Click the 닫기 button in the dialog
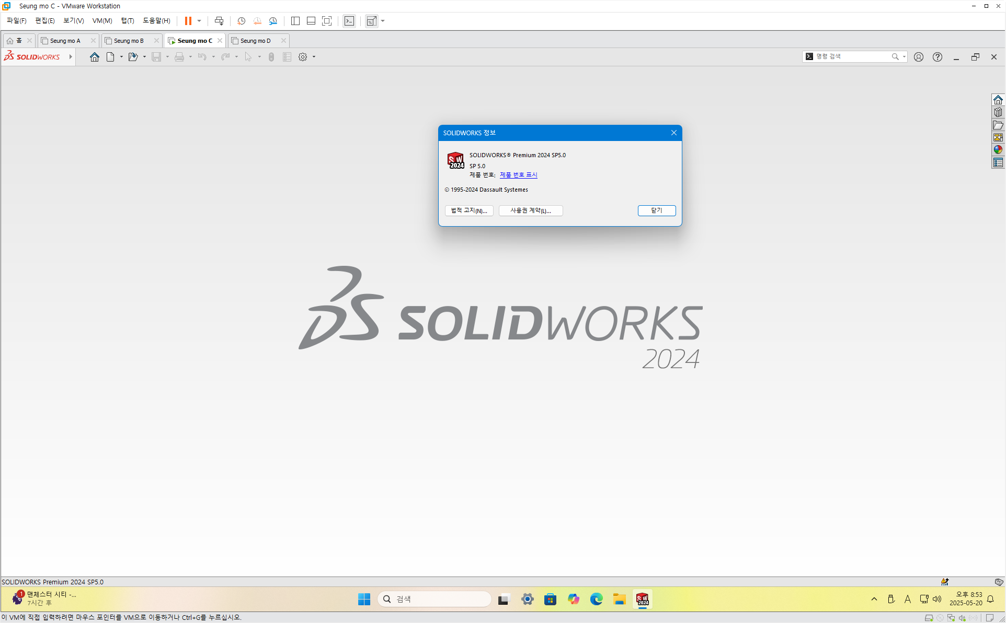1006x623 pixels. 657,210
